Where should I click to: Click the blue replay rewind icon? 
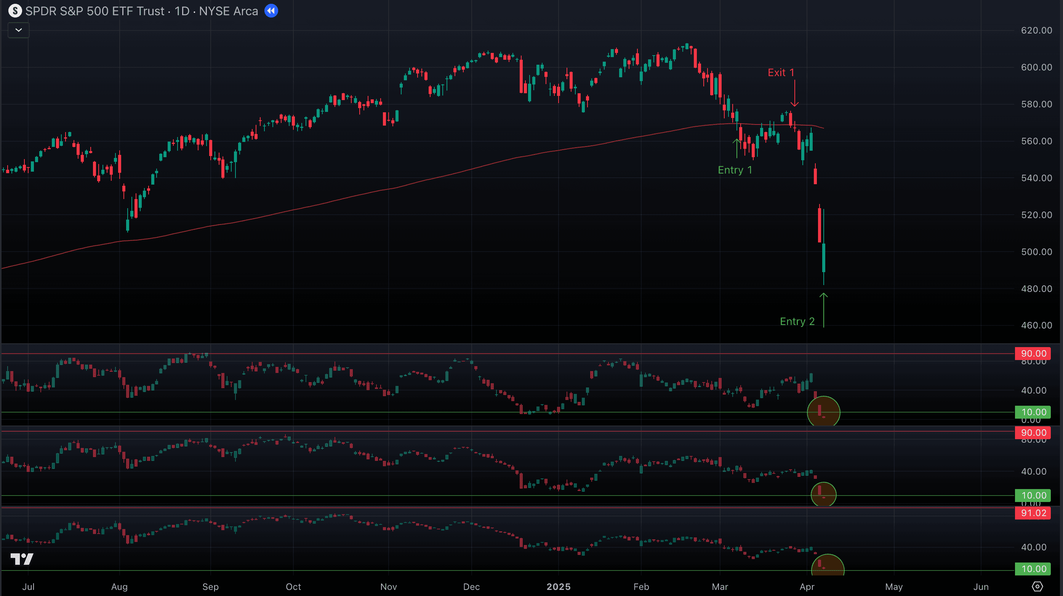[271, 11]
